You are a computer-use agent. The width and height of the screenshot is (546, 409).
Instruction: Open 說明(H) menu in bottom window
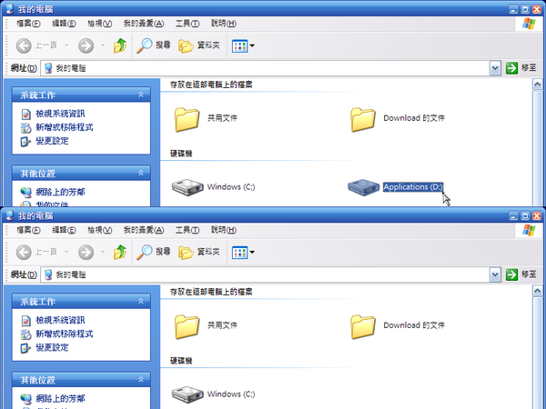click(x=224, y=230)
